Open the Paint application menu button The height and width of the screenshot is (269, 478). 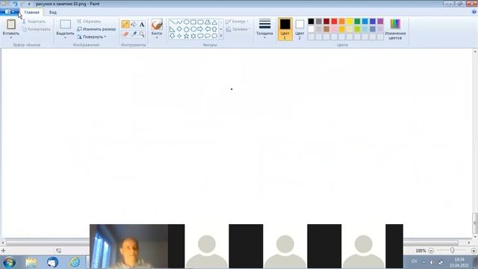pyautogui.click(x=9, y=12)
